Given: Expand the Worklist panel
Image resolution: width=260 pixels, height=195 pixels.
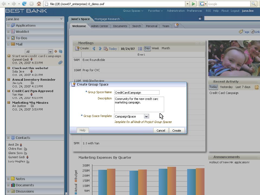Looking at the screenshot, I should [8, 32].
